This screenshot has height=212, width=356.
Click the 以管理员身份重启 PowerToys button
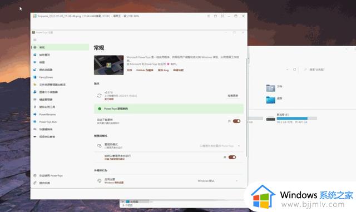[x=216, y=146]
